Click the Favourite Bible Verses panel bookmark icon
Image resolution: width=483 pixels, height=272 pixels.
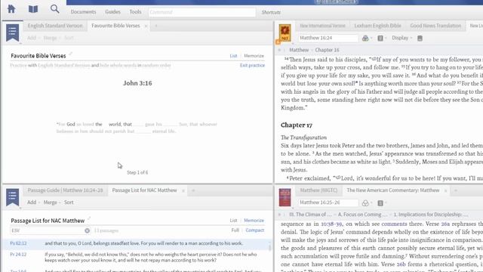click(13, 32)
